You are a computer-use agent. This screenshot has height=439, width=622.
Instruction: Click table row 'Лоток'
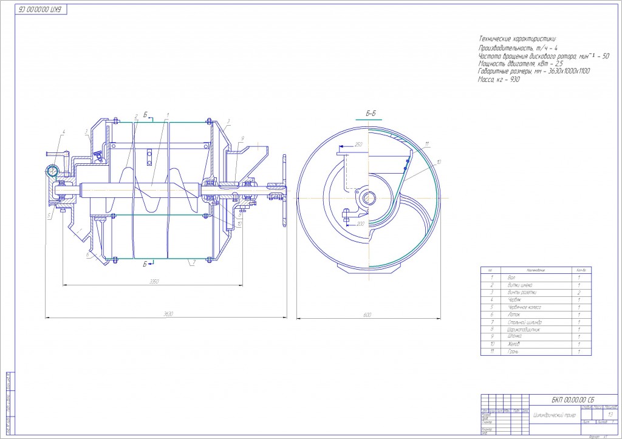tap(536, 315)
